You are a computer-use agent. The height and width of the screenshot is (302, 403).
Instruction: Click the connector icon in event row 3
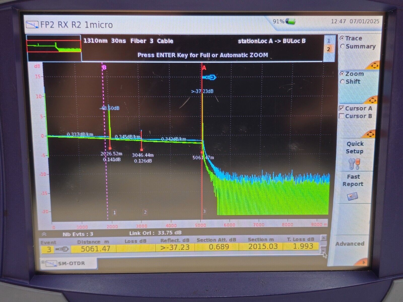62,249
